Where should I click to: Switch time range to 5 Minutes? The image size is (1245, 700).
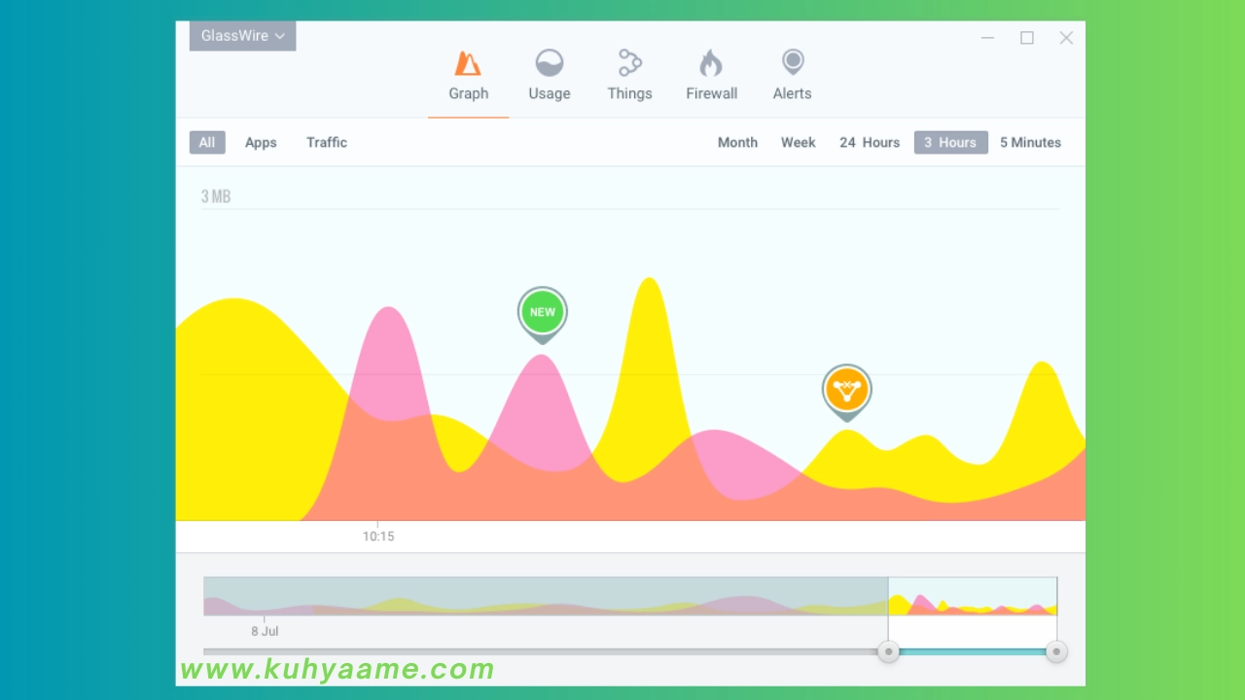[1030, 142]
